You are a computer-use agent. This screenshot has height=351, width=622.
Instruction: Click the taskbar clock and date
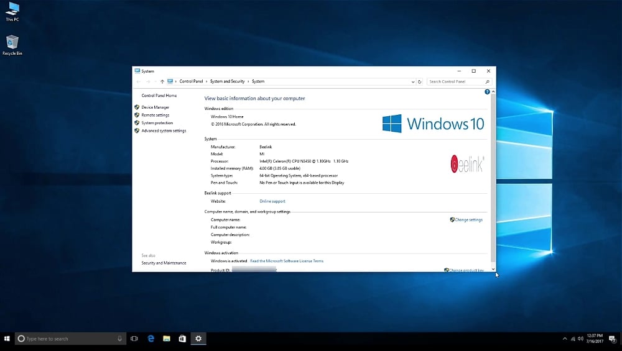point(595,339)
